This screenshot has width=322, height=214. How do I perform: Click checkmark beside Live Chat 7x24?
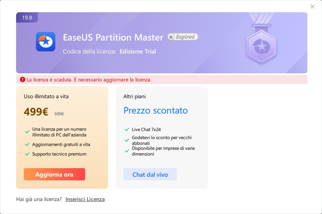point(127,130)
